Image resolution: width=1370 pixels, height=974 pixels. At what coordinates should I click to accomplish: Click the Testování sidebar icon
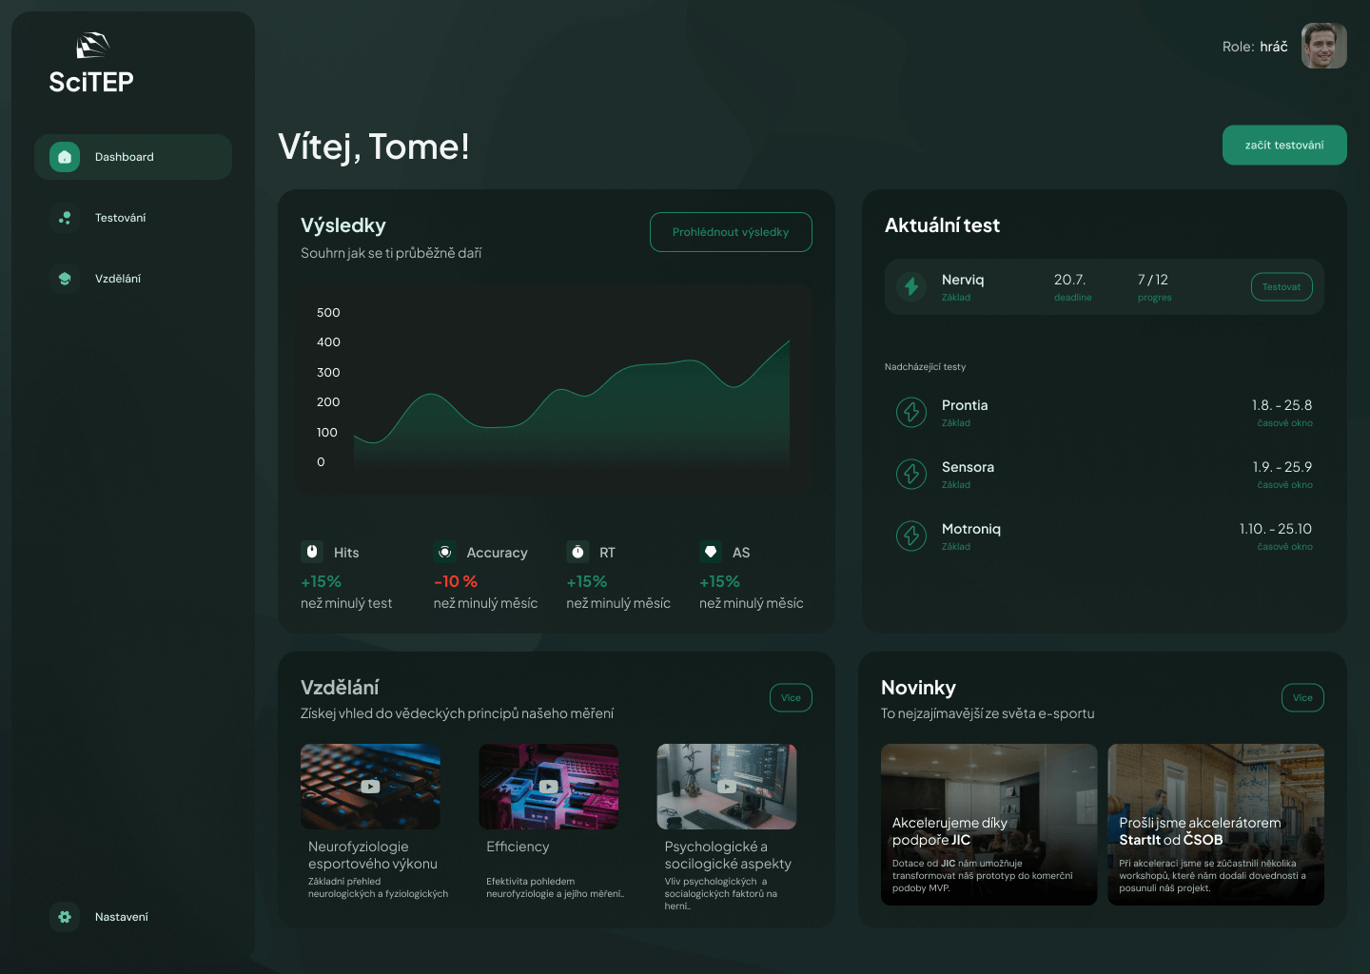click(65, 218)
